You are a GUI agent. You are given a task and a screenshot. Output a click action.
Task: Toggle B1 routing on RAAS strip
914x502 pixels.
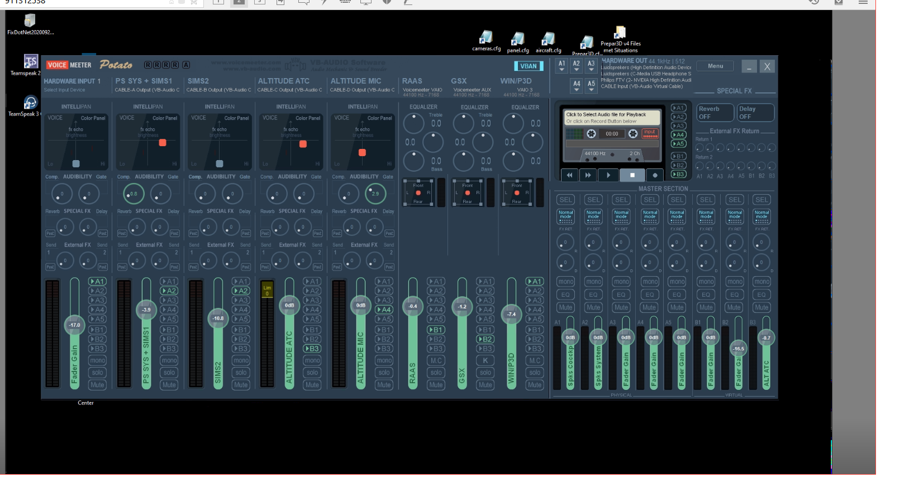tap(436, 330)
